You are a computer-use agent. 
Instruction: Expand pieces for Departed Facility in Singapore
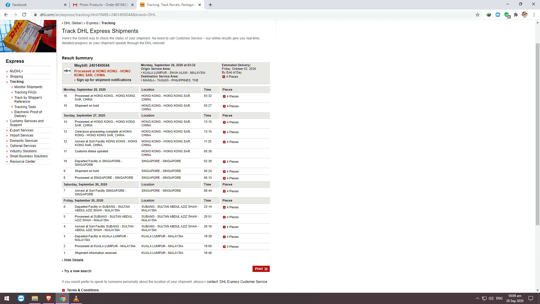pos(224,162)
